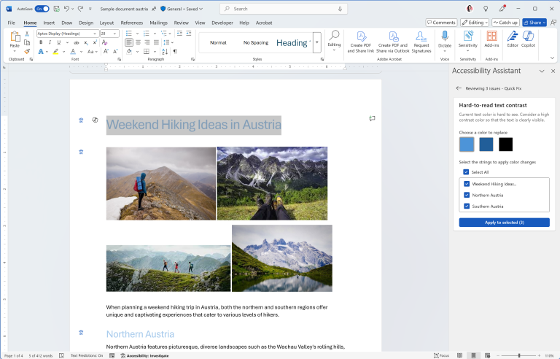Screen dimensions: 560x359
Task: Click the Clear All Formatting icon
Action: pos(105,42)
